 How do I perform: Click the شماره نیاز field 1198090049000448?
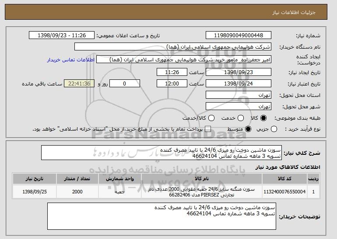tap(239, 36)
